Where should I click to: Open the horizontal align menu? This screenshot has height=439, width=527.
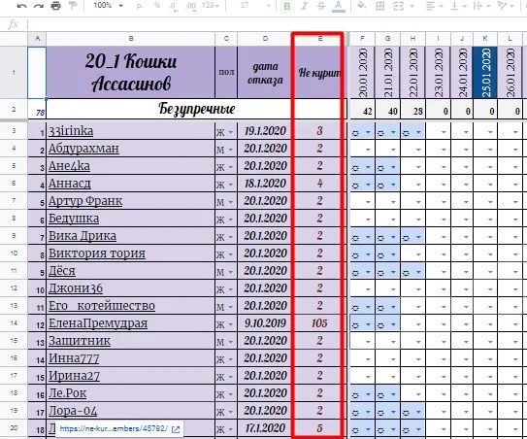point(434,6)
